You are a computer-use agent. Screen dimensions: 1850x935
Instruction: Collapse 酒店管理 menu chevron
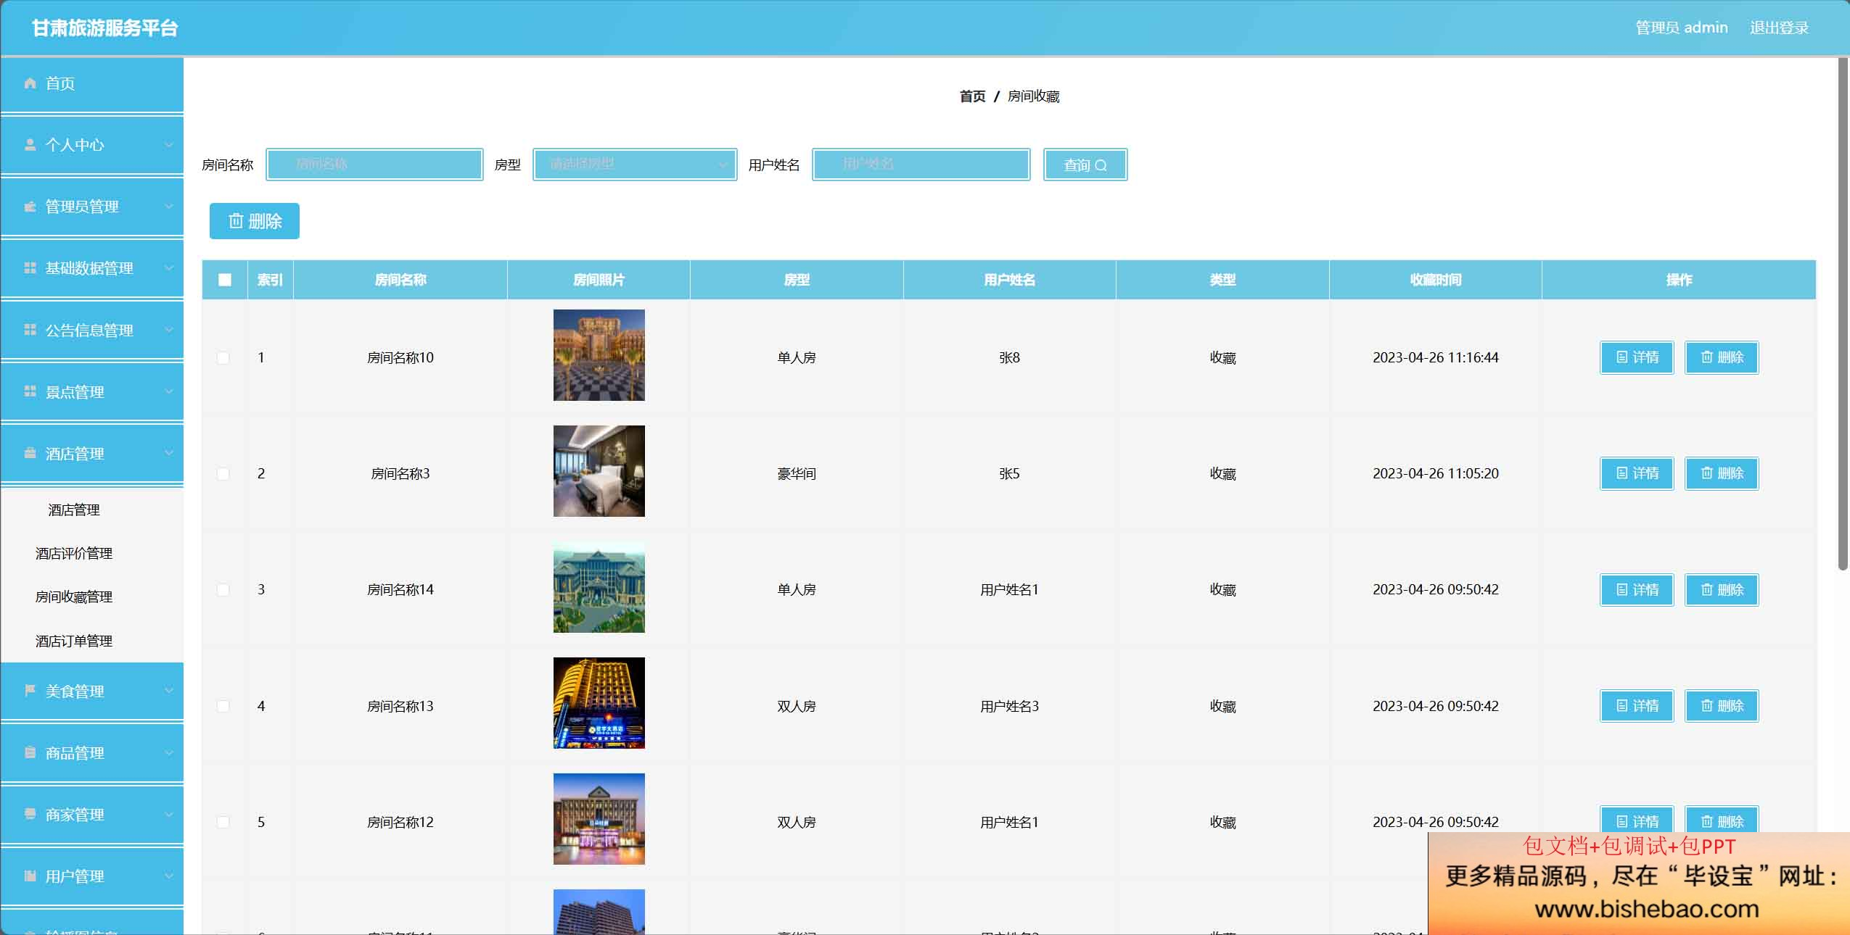click(168, 453)
